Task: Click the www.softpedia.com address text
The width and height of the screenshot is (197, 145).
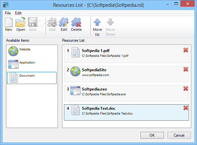Action: click(95, 75)
